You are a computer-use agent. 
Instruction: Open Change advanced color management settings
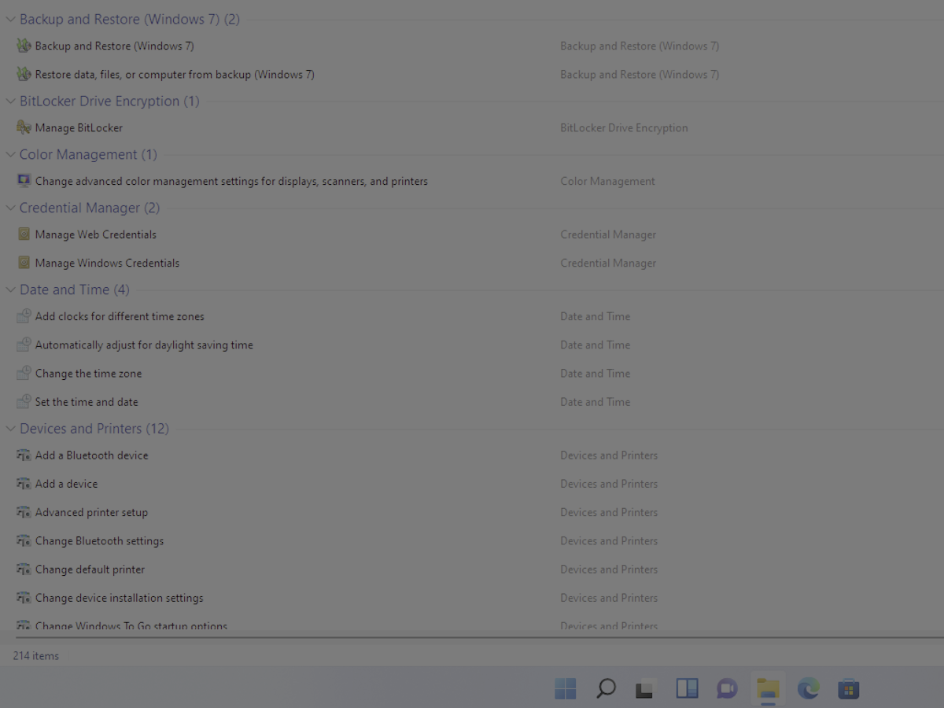point(231,181)
